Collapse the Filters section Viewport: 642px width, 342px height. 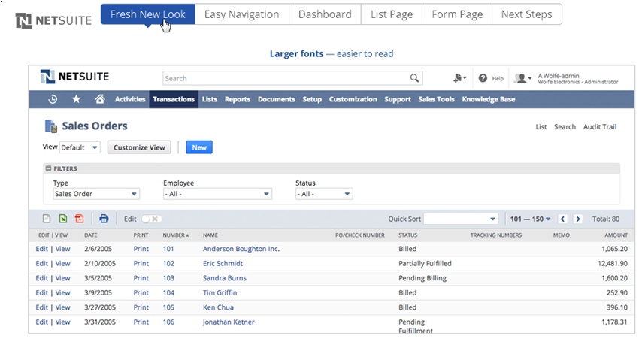coord(49,169)
